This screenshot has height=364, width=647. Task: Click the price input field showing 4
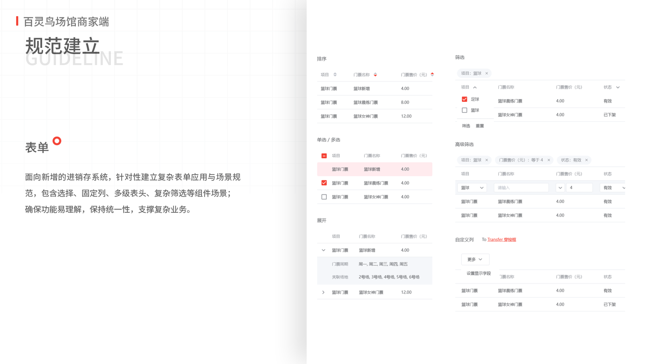pos(579,188)
